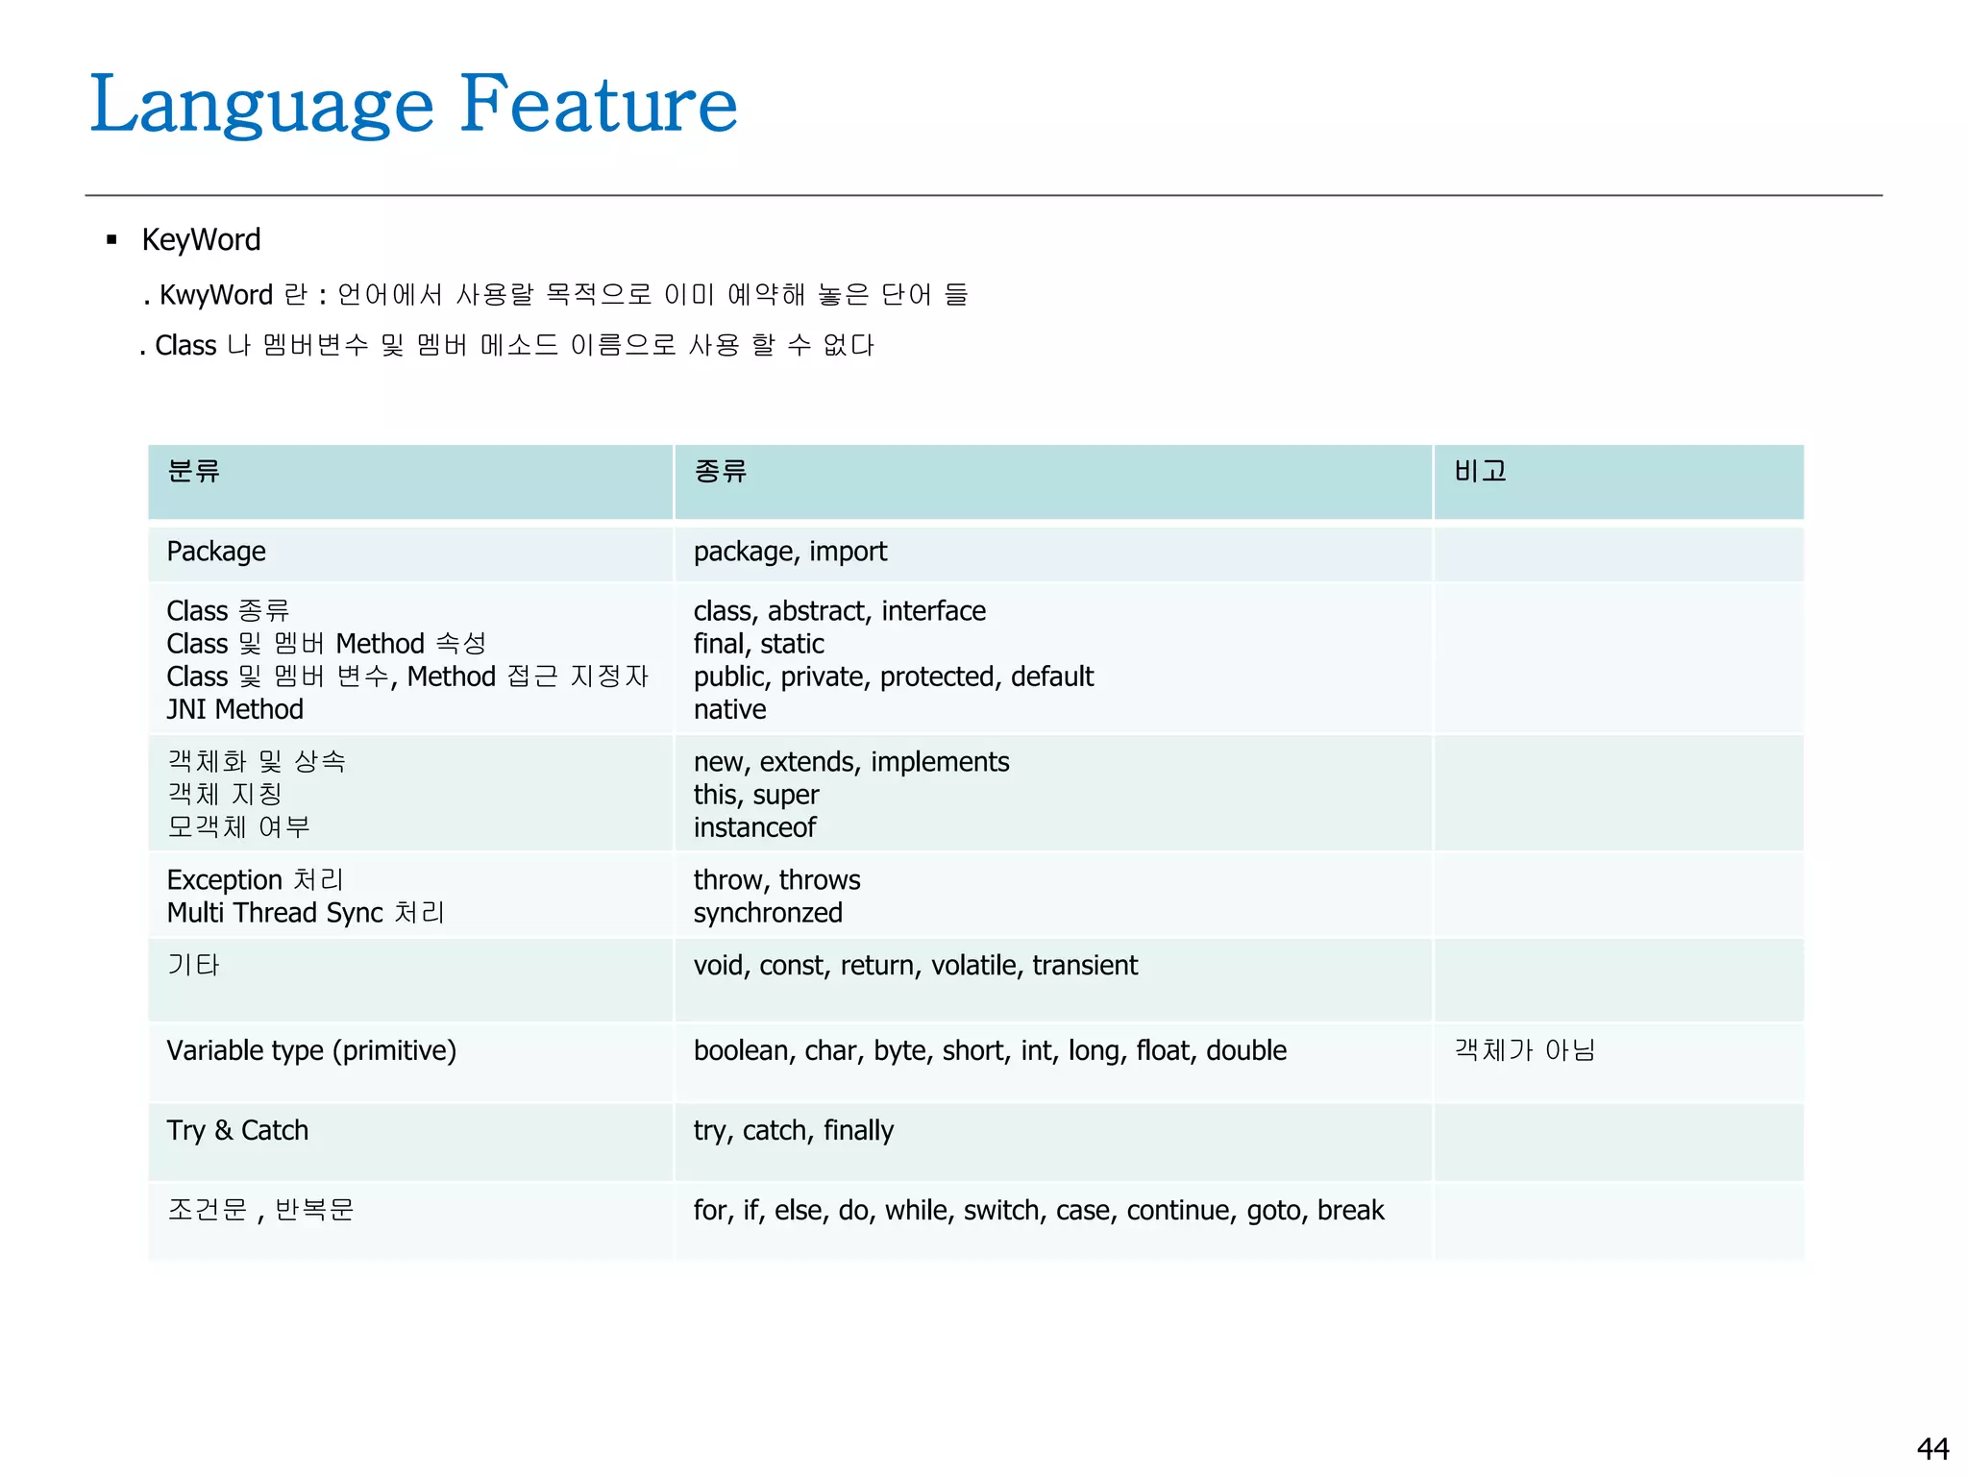Image resolution: width=1968 pixels, height=1476 pixels.
Task: Select the 'throw, throws' text
Action: coord(776,880)
